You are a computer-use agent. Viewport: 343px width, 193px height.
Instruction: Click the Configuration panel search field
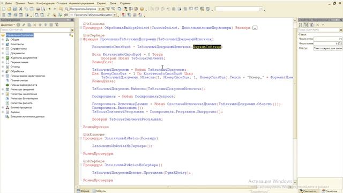tap(35, 30)
